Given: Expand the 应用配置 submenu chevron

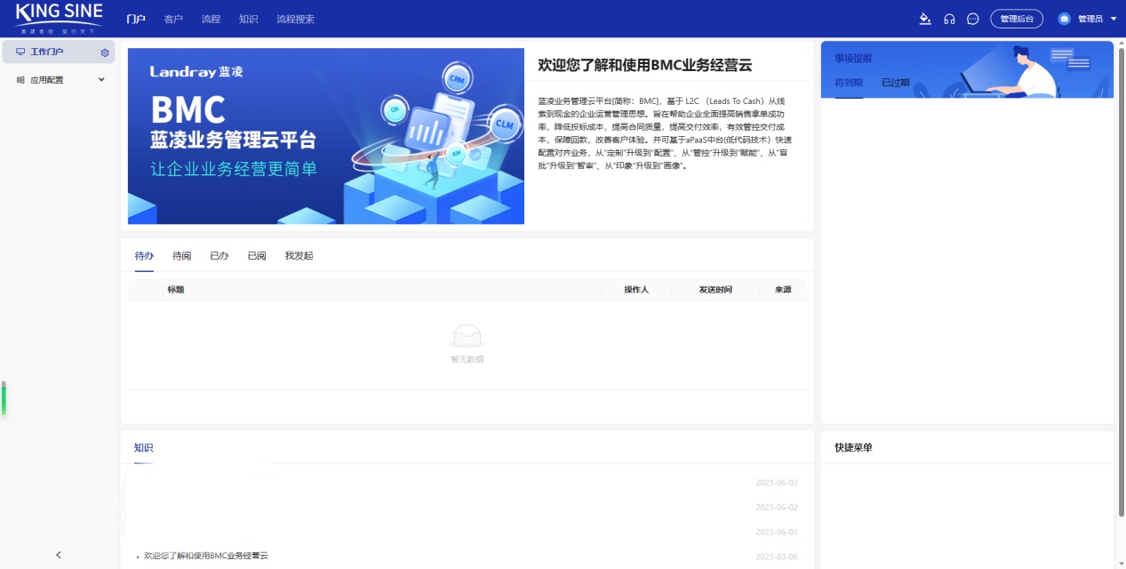Looking at the screenshot, I should point(101,80).
